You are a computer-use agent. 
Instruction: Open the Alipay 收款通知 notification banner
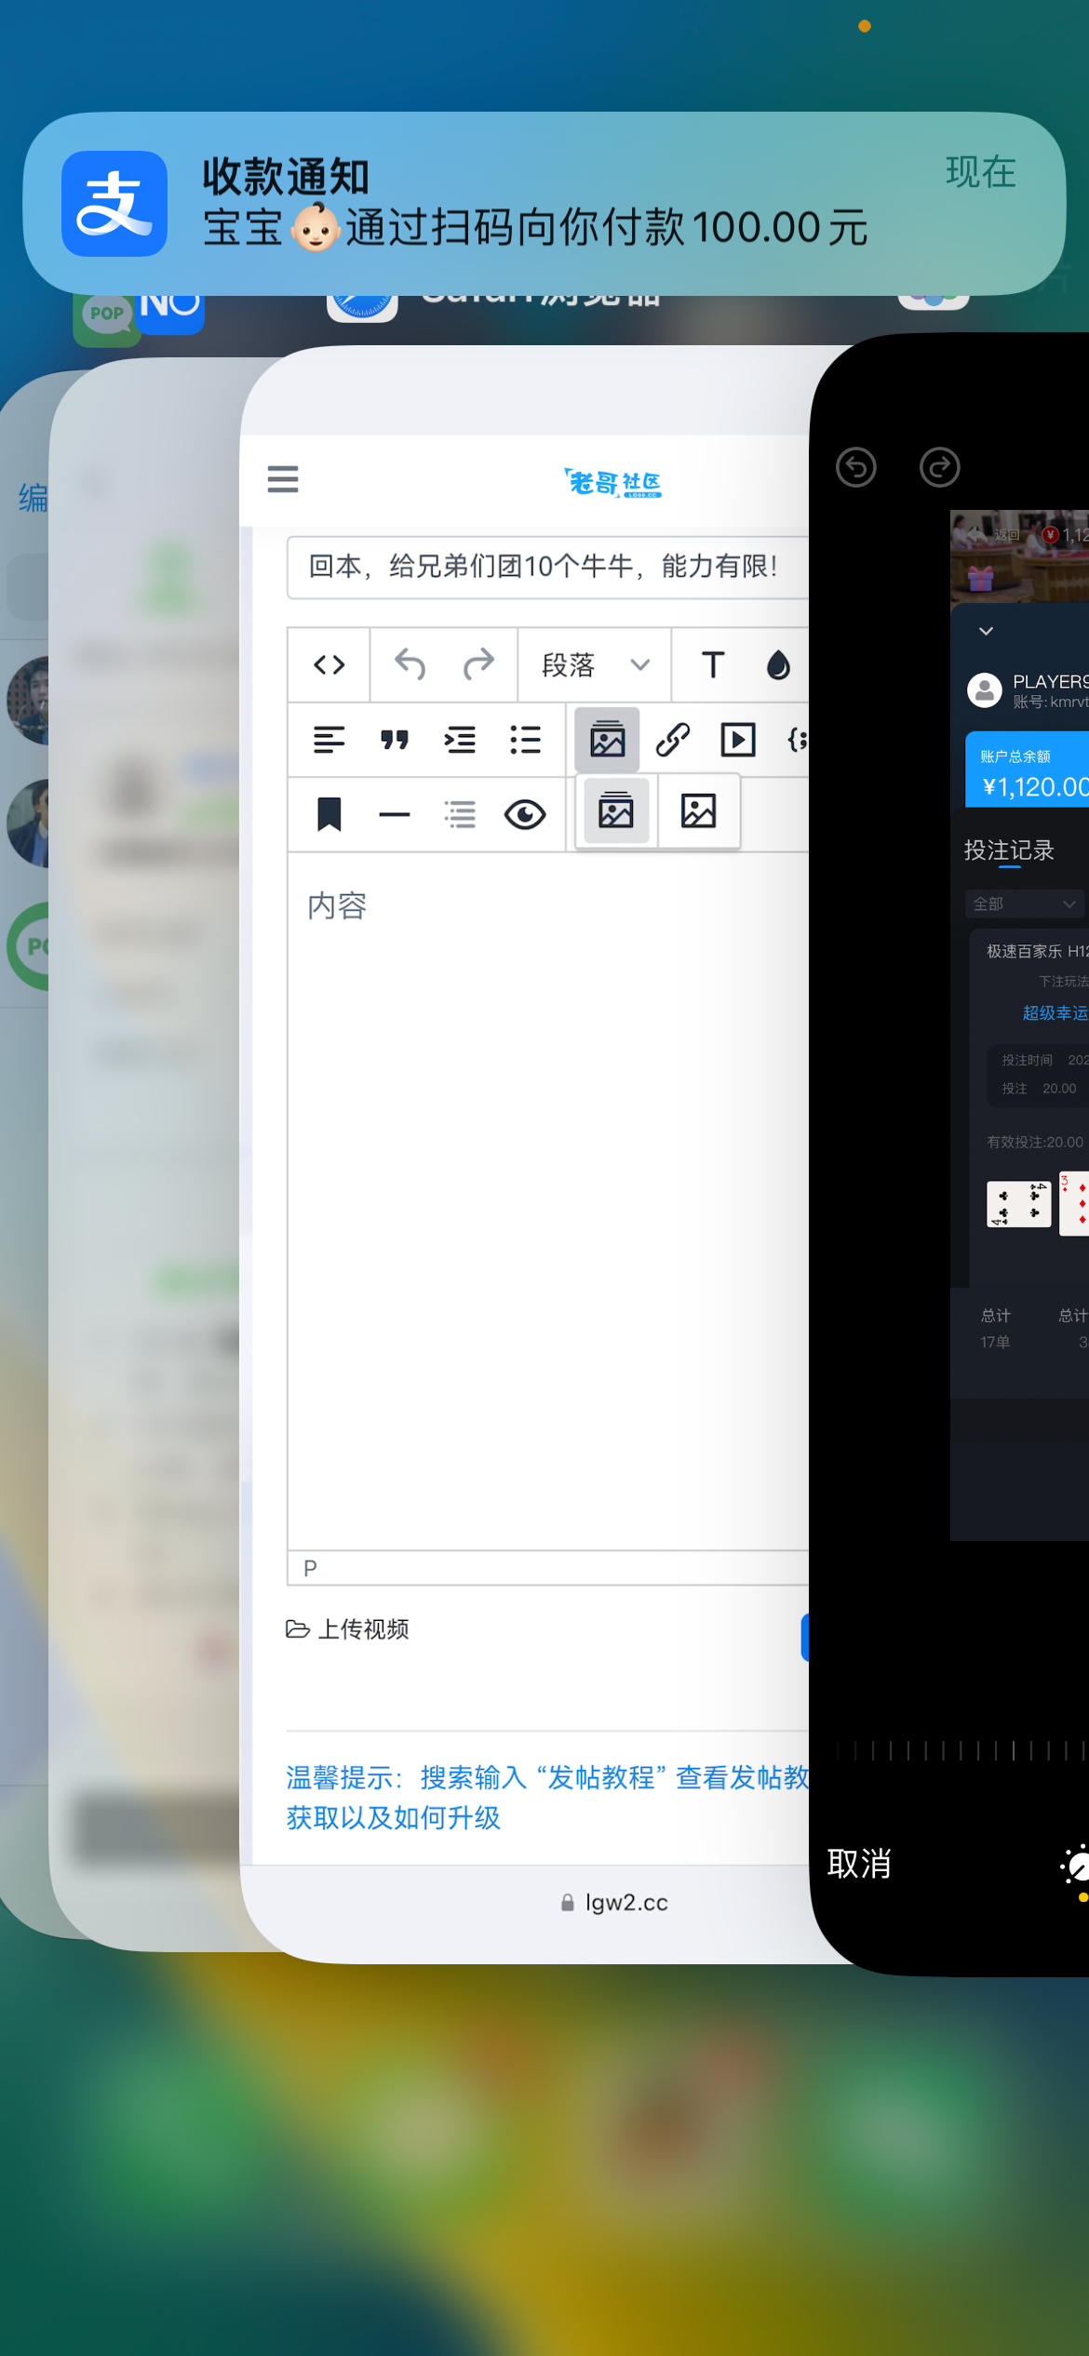[x=544, y=204]
